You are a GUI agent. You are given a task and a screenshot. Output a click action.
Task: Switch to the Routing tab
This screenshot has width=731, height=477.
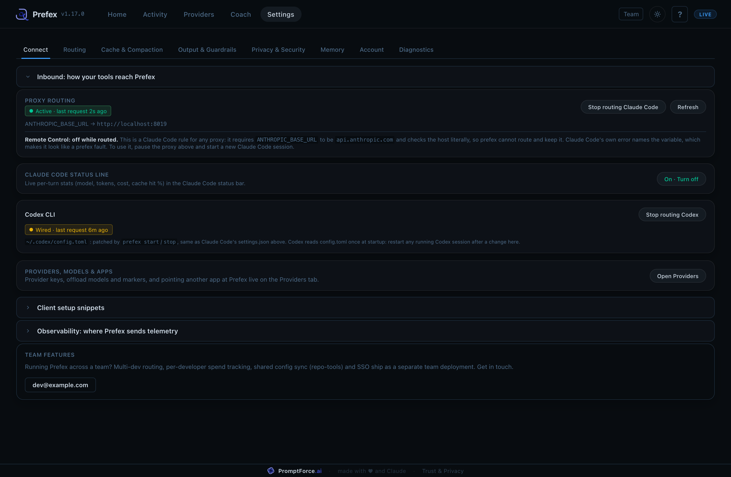pyautogui.click(x=75, y=50)
